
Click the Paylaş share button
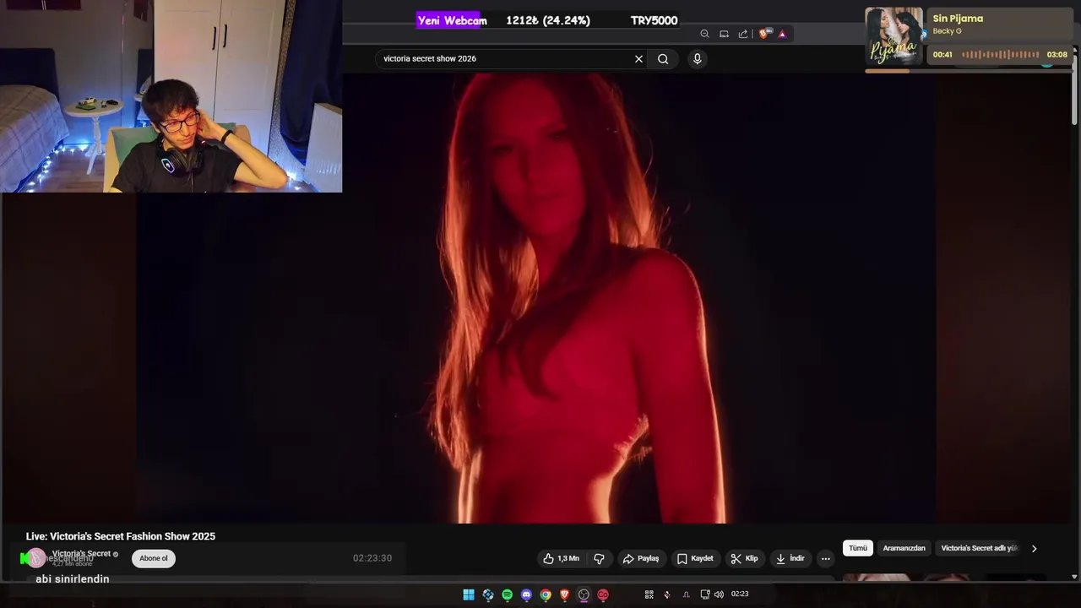(x=641, y=558)
